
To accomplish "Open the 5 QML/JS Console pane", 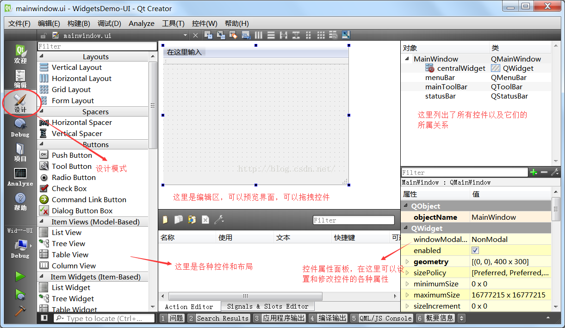I will point(381,318).
